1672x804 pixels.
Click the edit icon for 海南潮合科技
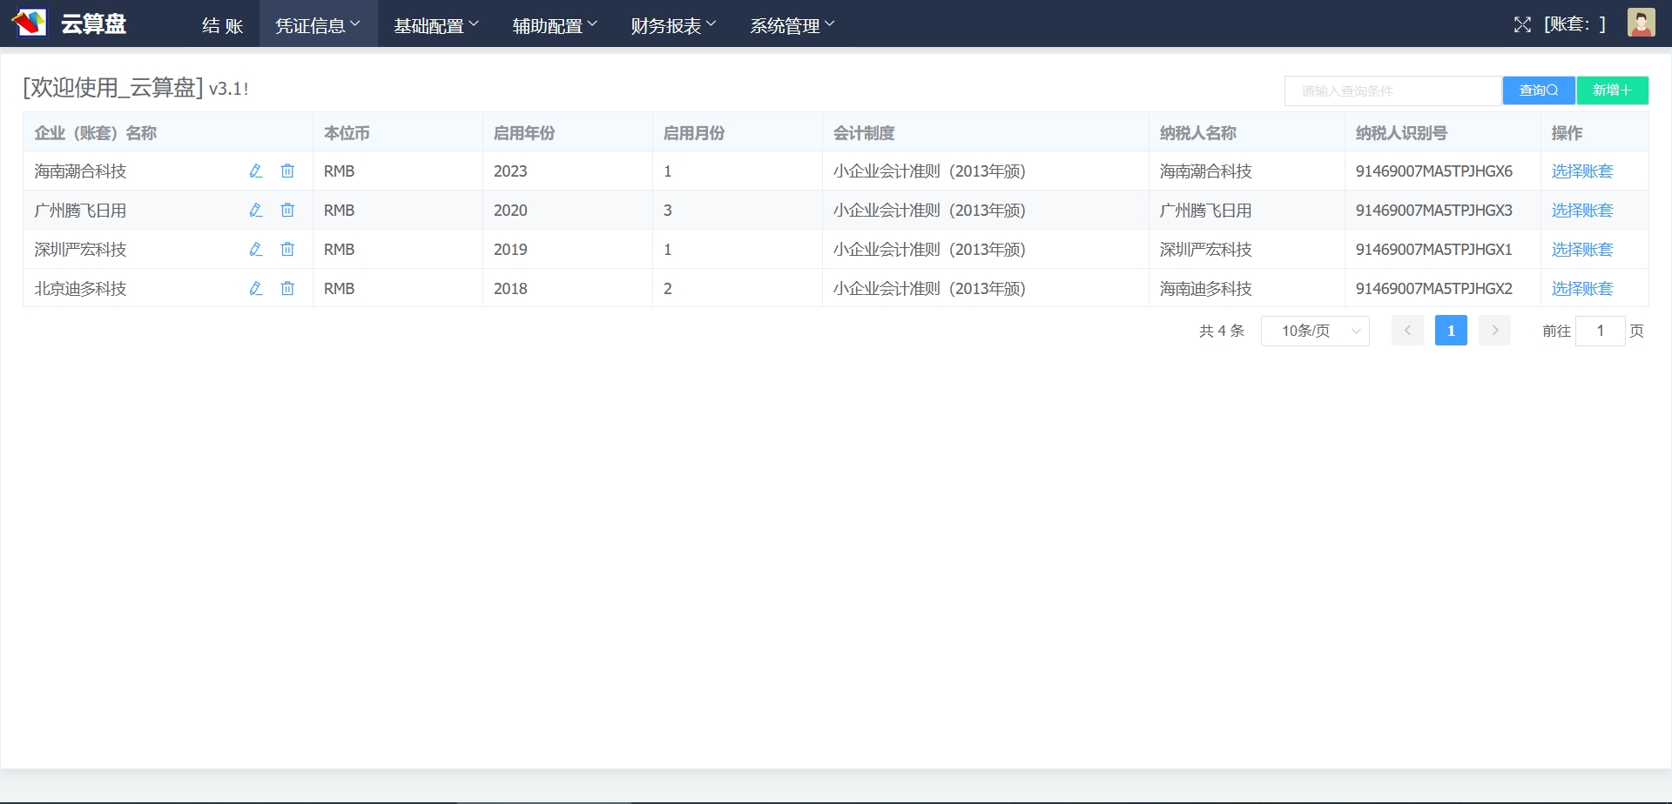[x=255, y=171]
